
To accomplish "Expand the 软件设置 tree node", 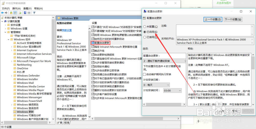I will [x=5, y=25].
